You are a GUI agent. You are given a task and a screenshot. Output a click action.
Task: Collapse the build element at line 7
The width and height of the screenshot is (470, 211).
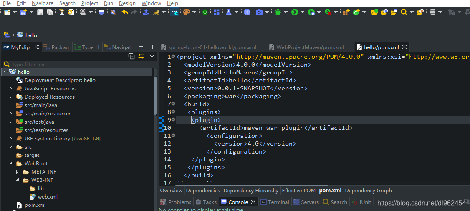coord(173,104)
